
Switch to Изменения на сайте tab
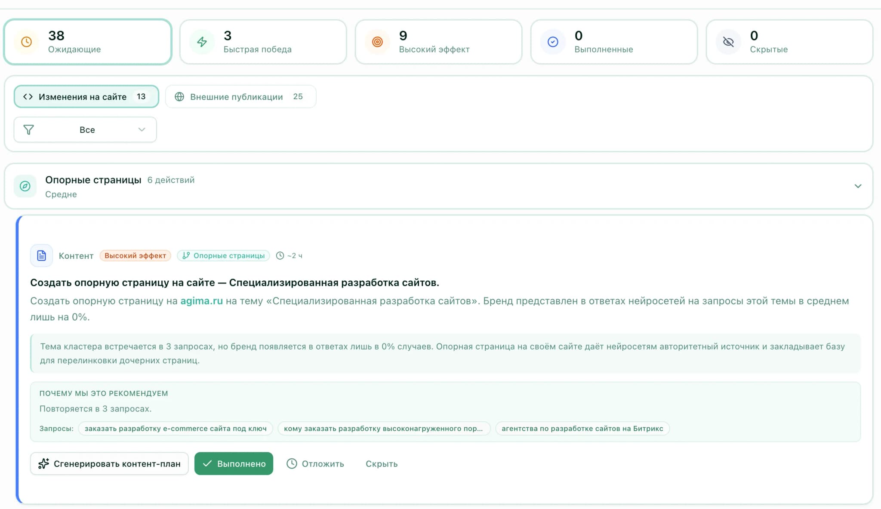tap(86, 97)
